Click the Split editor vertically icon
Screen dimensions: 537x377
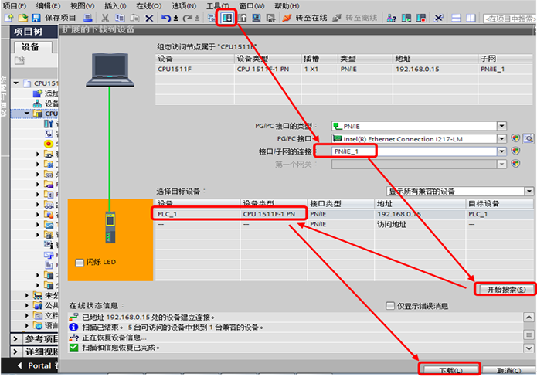point(471,18)
